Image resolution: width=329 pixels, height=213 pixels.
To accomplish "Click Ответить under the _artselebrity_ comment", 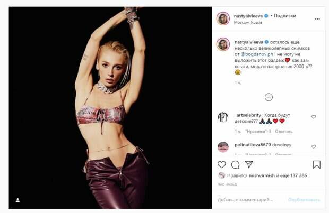I will (284, 131).
